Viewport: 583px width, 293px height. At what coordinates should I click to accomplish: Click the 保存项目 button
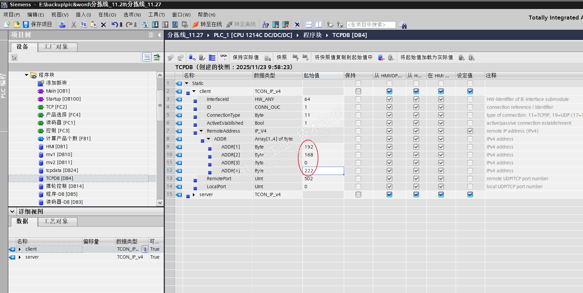pyautogui.click(x=37, y=24)
